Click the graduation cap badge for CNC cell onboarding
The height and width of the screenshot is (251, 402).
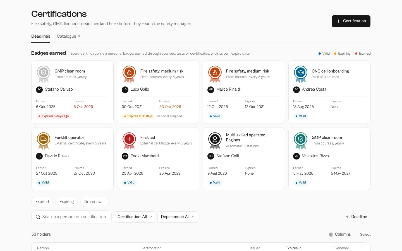(301, 74)
